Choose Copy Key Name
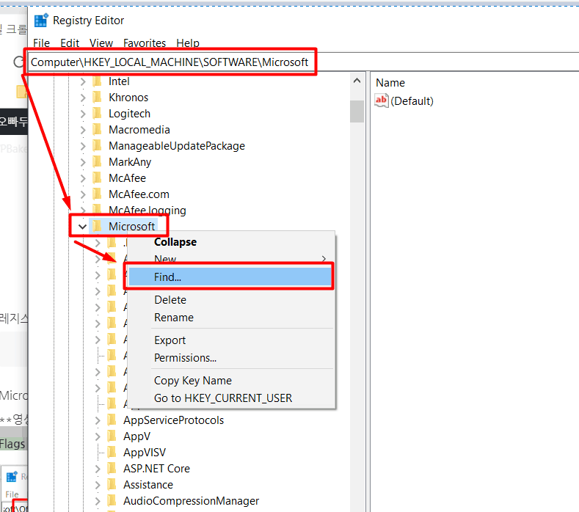The image size is (579, 512). pyautogui.click(x=231, y=380)
